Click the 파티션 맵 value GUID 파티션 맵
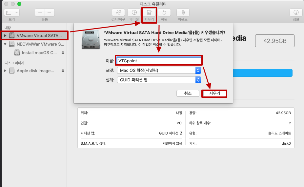This screenshot has height=187, width=304. pyautogui.click(x=171, y=133)
